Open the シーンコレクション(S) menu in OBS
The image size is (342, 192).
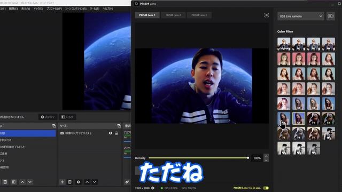click(76, 9)
